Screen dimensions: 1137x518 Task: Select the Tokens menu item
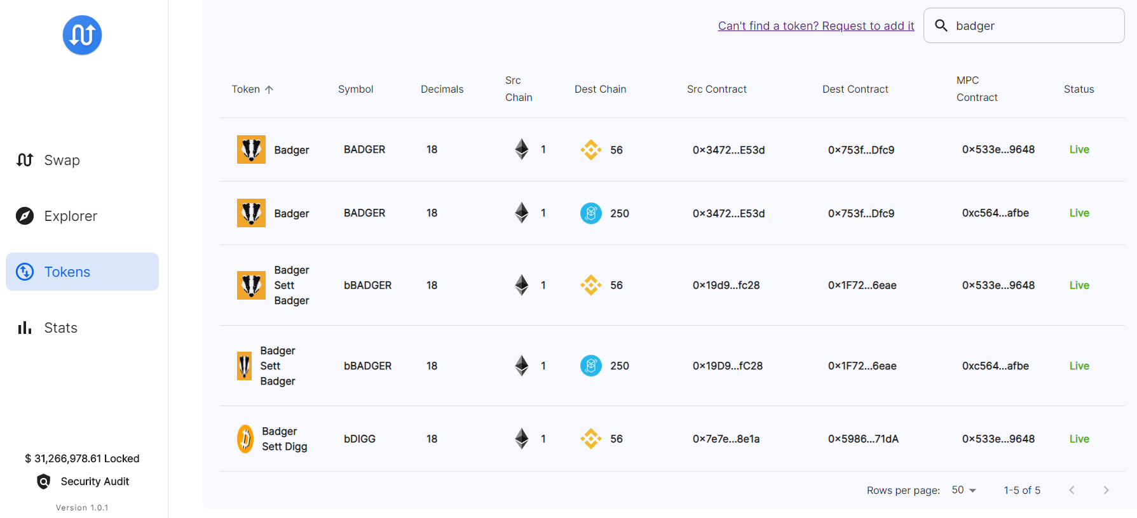(82, 272)
